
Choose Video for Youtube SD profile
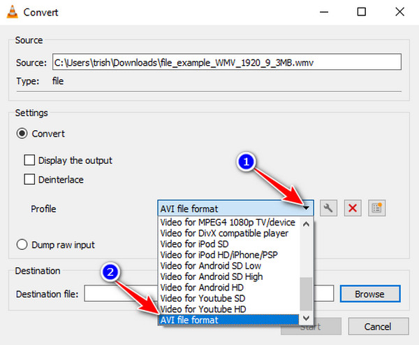(x=229, y=298)
